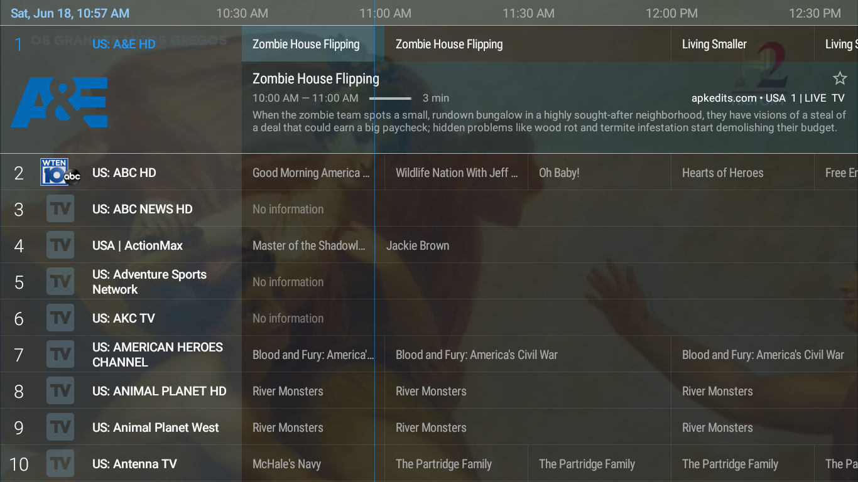Click the Zombie House Flipping detail title

click(x=316, y=78)
